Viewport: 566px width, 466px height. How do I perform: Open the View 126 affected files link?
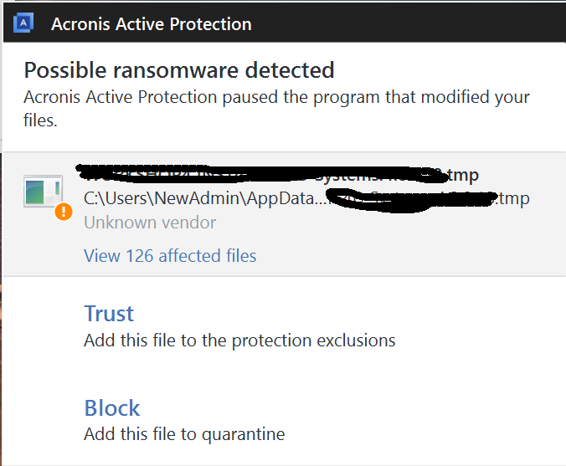click(170, 256)
